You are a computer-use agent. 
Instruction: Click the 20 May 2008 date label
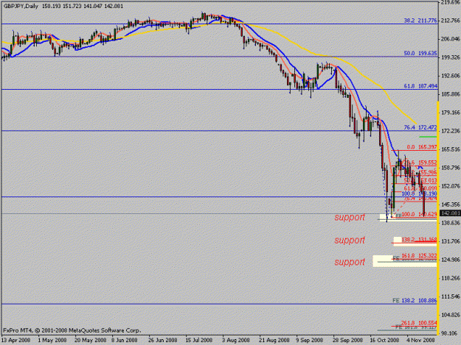coord(90,341)
